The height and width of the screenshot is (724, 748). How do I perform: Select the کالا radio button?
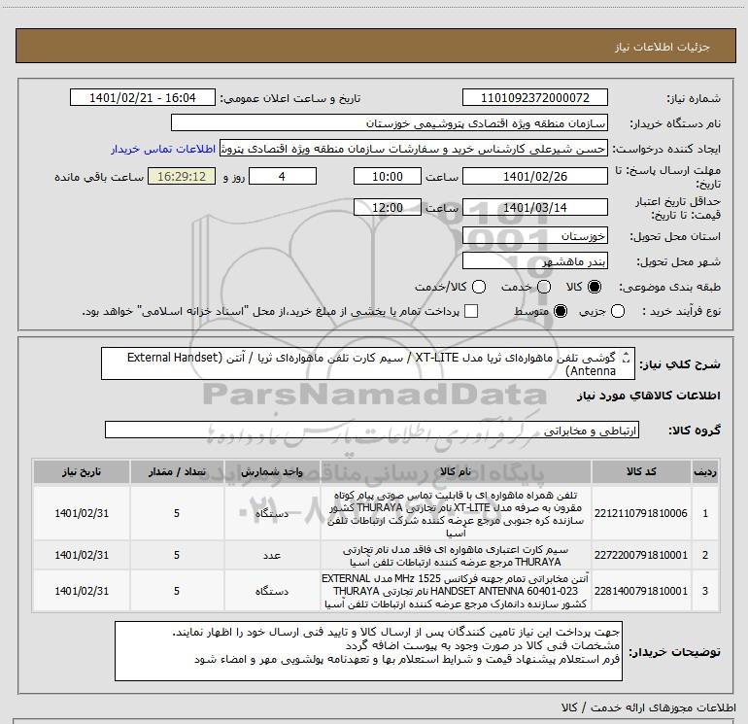tap(595, 287)
